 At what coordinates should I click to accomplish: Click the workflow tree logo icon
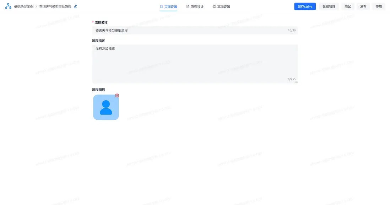coord(8,6)
